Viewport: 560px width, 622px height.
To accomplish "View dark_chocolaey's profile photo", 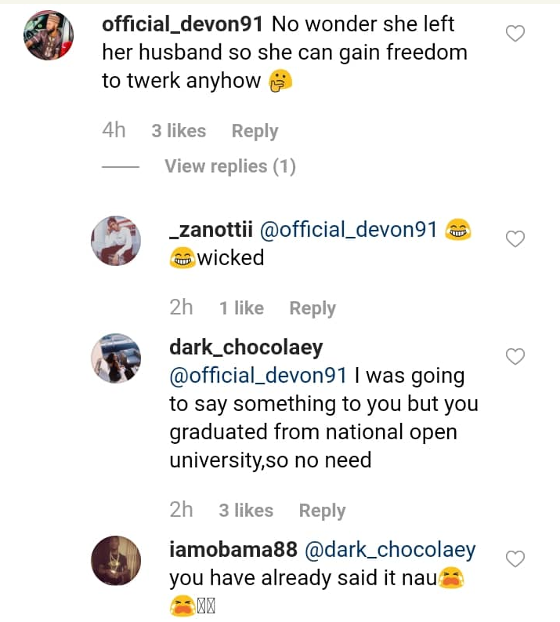I will (x=116, y=358).
